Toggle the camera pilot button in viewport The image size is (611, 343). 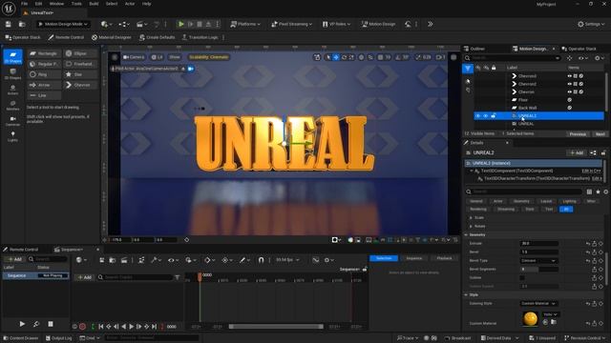tap(191, 69)
